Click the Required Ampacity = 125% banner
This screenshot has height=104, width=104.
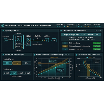[81, 35]
